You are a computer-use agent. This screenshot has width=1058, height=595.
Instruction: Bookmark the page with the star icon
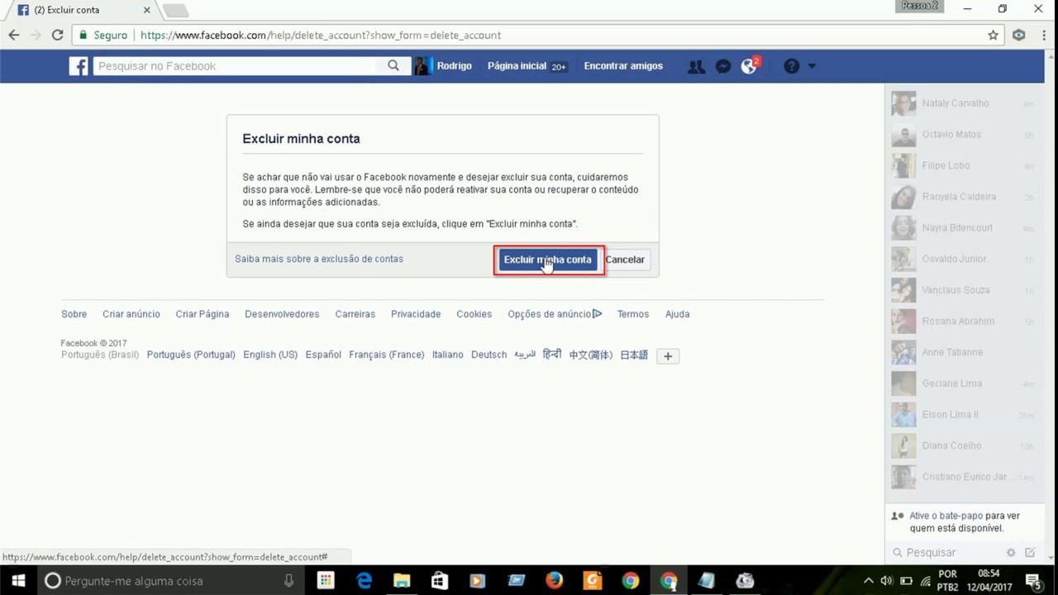point(994,36)
